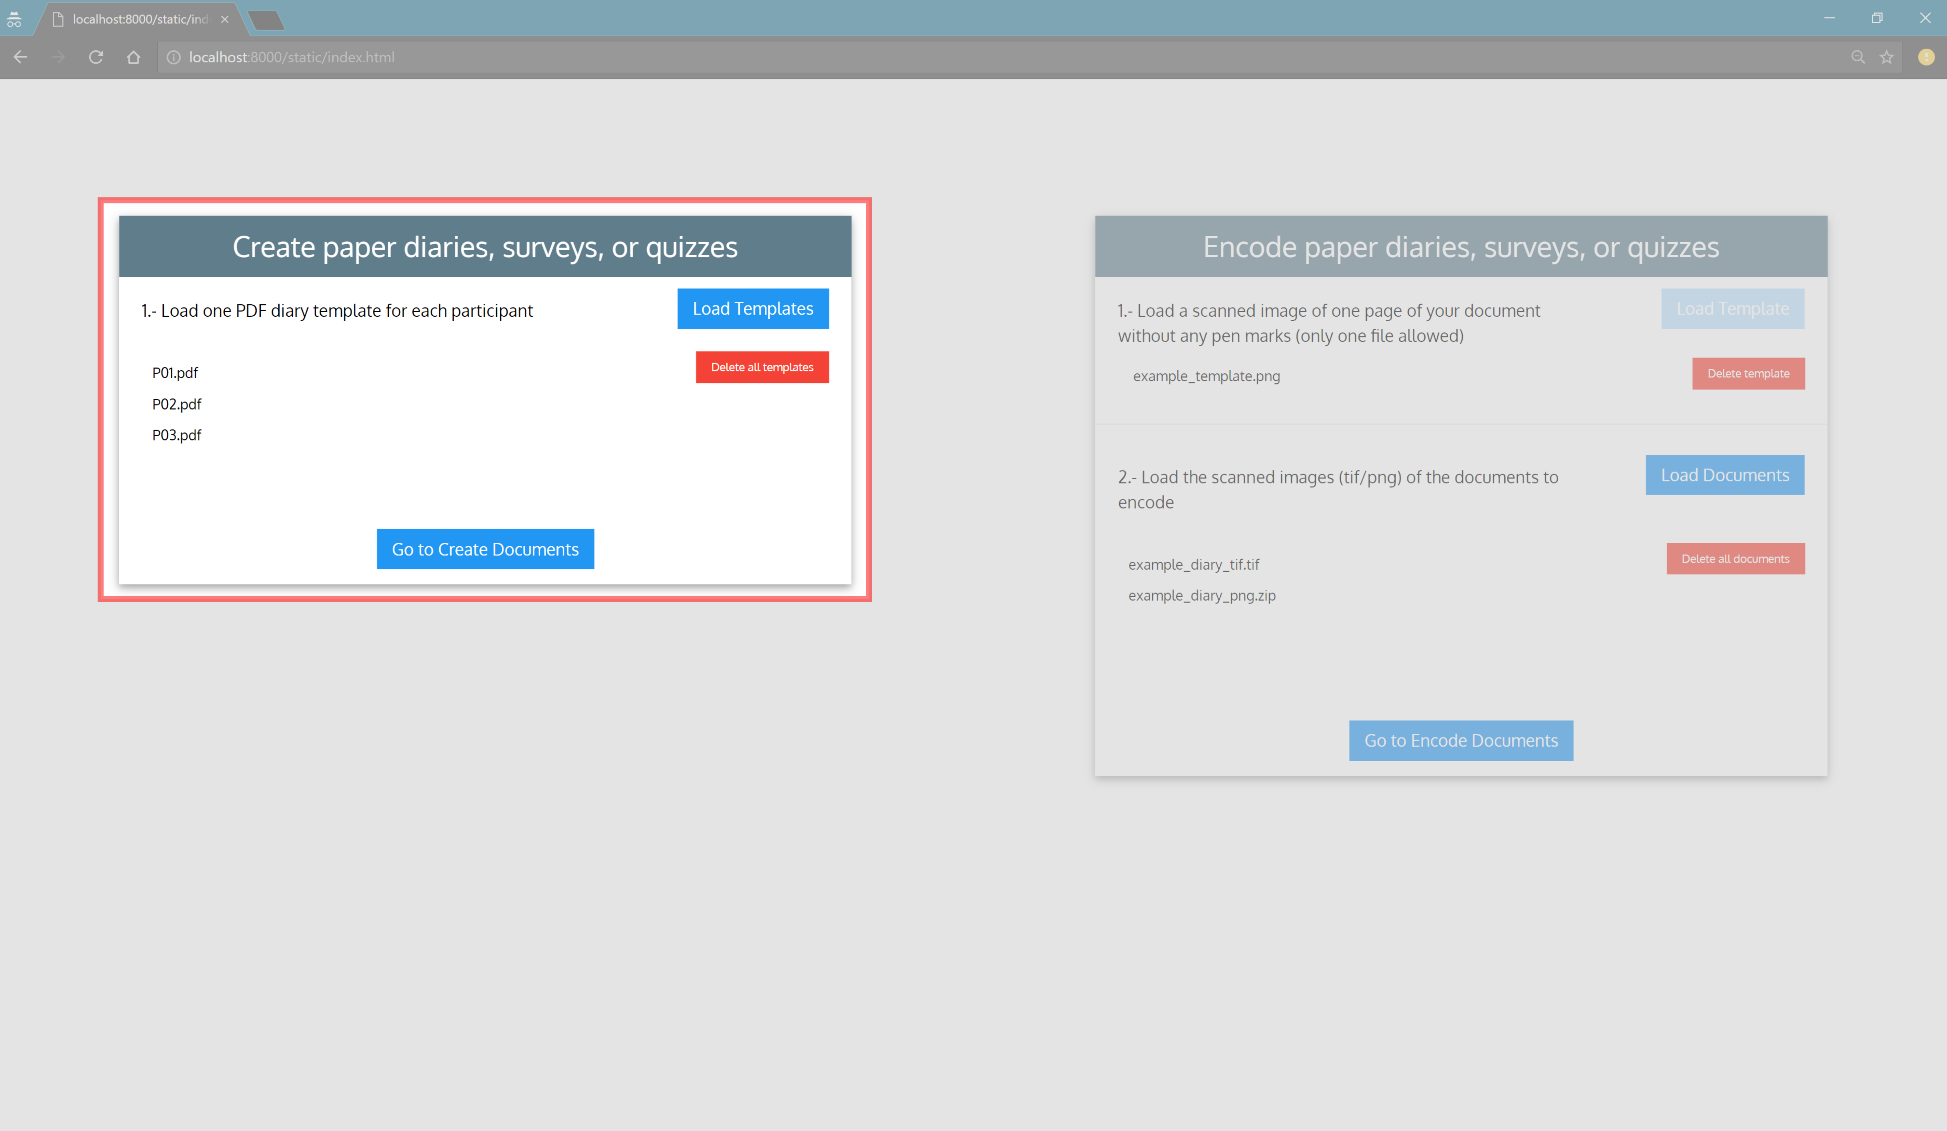Reload the page with the refresh icon
Viewport: 1947px width, 1131px height.
tap(96, 57)
